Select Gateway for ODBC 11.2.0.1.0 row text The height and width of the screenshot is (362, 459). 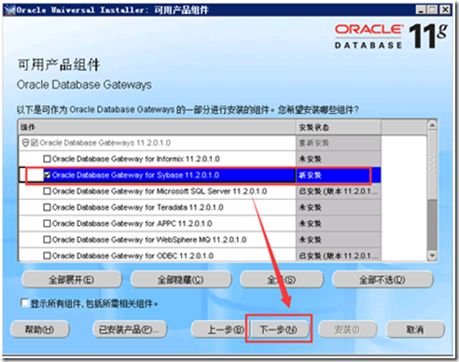132,256
